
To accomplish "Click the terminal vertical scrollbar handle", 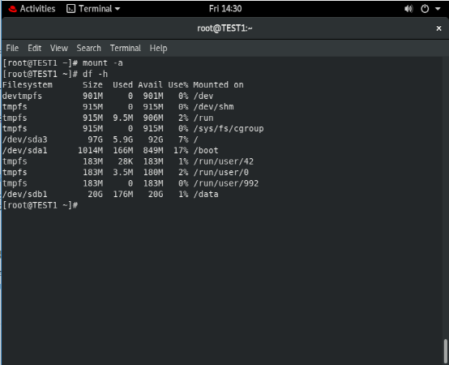I will [445, 351].
